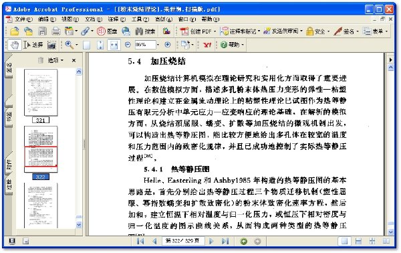This screenshot has height=253, width=401.
Task: Click the Yahoo Y! toolbar icon
Action: pyautogui.click(x=207, y=45)
